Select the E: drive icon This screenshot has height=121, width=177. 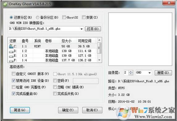pyautogui.click(x=11, y=57)
